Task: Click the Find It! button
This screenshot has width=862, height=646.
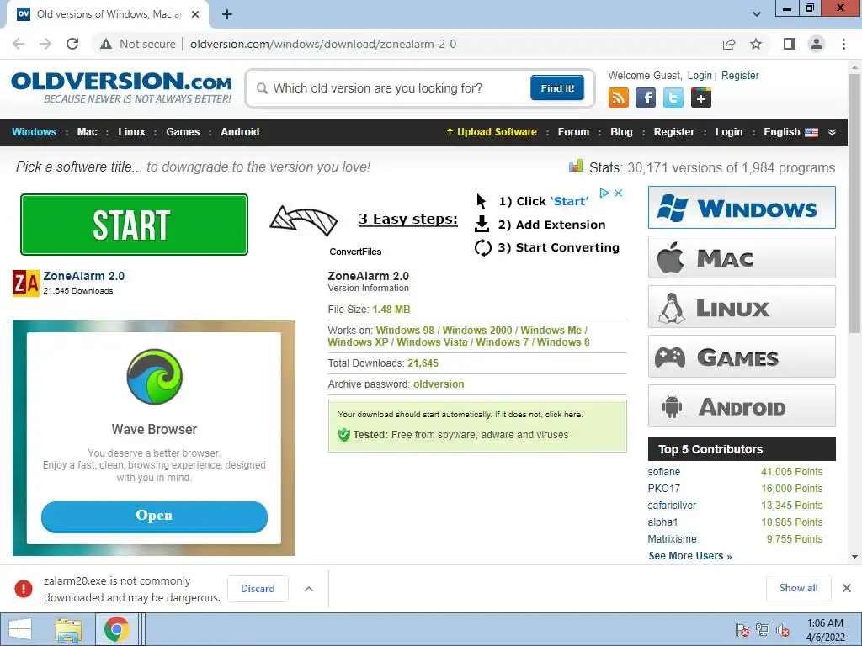Action: [557, 87]
